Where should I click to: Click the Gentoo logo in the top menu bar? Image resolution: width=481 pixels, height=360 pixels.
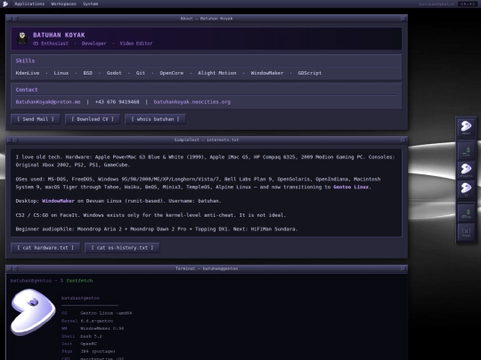pos(5,4)
